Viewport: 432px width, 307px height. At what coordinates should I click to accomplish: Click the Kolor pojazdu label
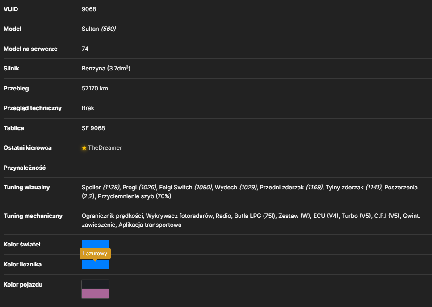tap(23, 284)
